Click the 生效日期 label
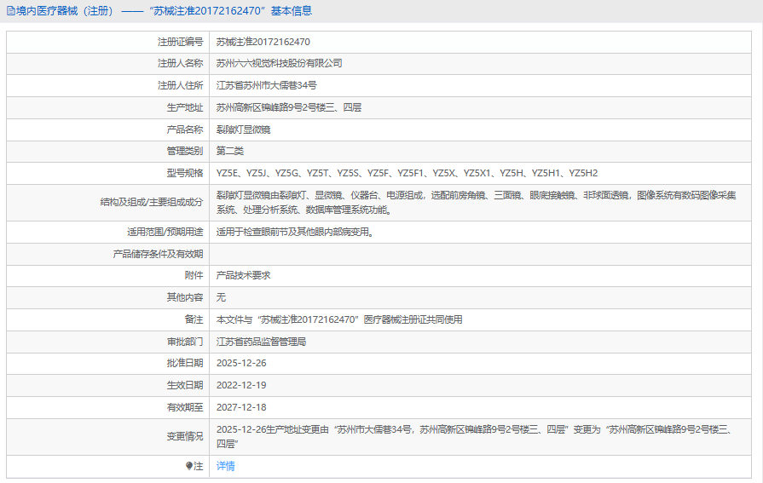The image size is (763, 483). [185, 385]
